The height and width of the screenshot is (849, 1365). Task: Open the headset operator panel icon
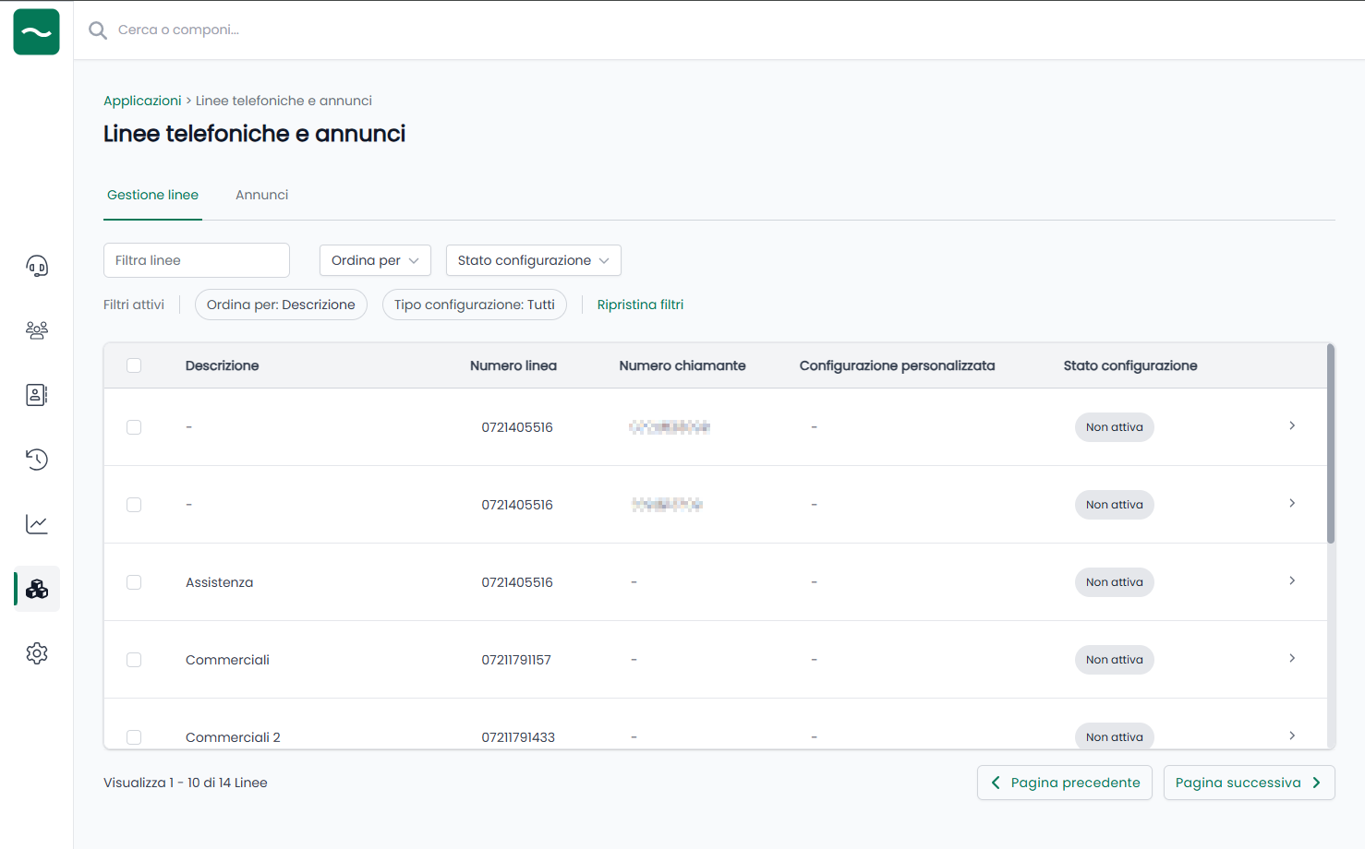click(37, 267)
